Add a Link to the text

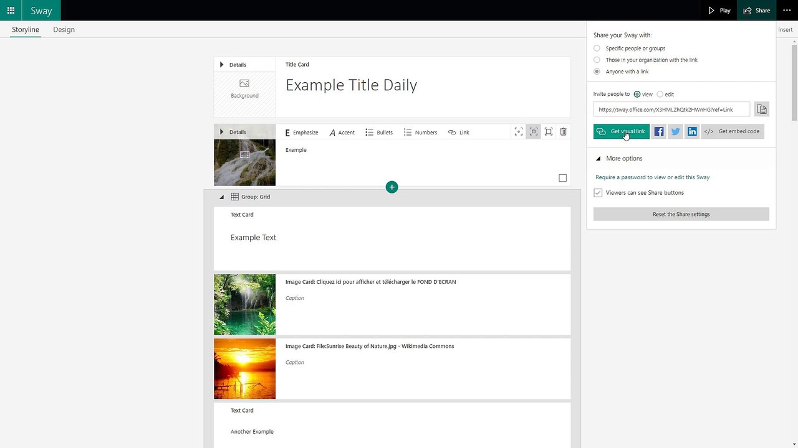click(459, 133)
